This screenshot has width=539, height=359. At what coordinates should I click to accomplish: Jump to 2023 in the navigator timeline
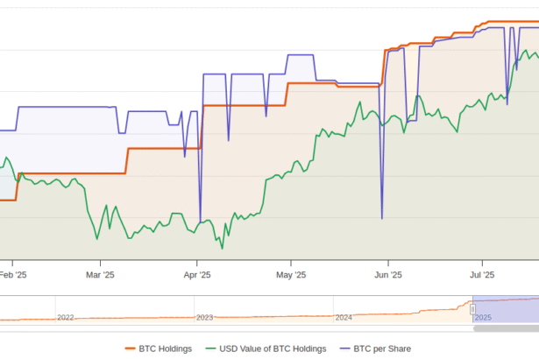(x=204, y=317)
